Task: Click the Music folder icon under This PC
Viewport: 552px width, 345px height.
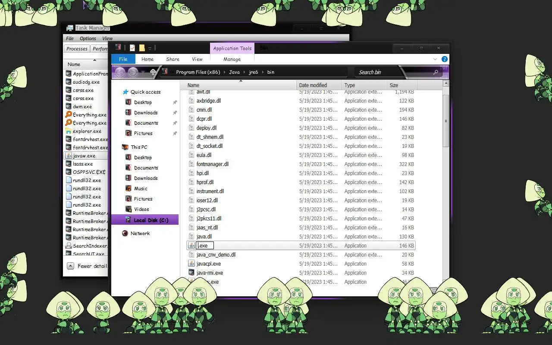Action: [128, 188]
